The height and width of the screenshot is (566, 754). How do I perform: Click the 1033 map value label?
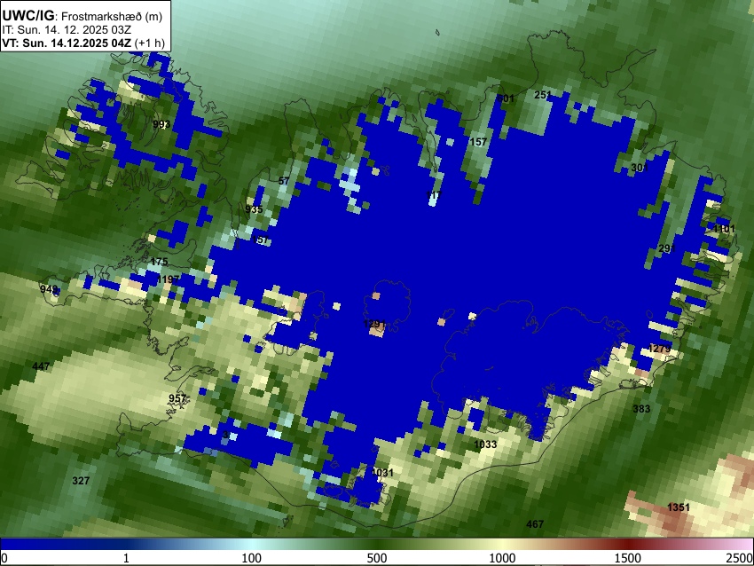[x=485, y=444]
